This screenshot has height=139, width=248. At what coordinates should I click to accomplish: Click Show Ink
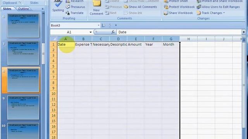pos(133,13)
